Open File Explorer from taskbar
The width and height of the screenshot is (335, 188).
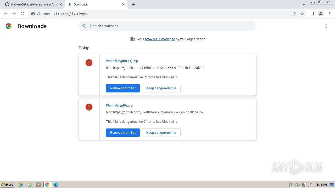click(x=30, y=185)
